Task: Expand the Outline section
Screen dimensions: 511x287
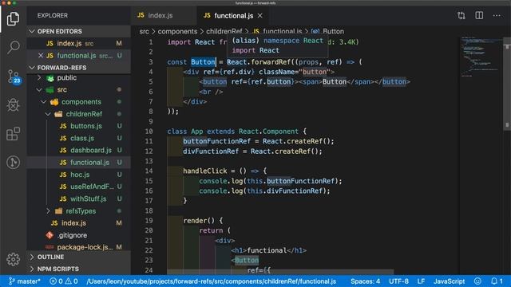Action: (x=78, y=257)
